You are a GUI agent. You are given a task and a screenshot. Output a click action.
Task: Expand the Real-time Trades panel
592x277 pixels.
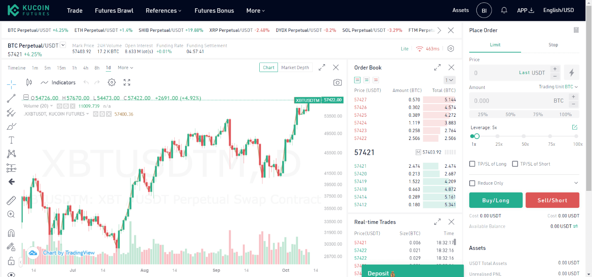pos(437,222)
